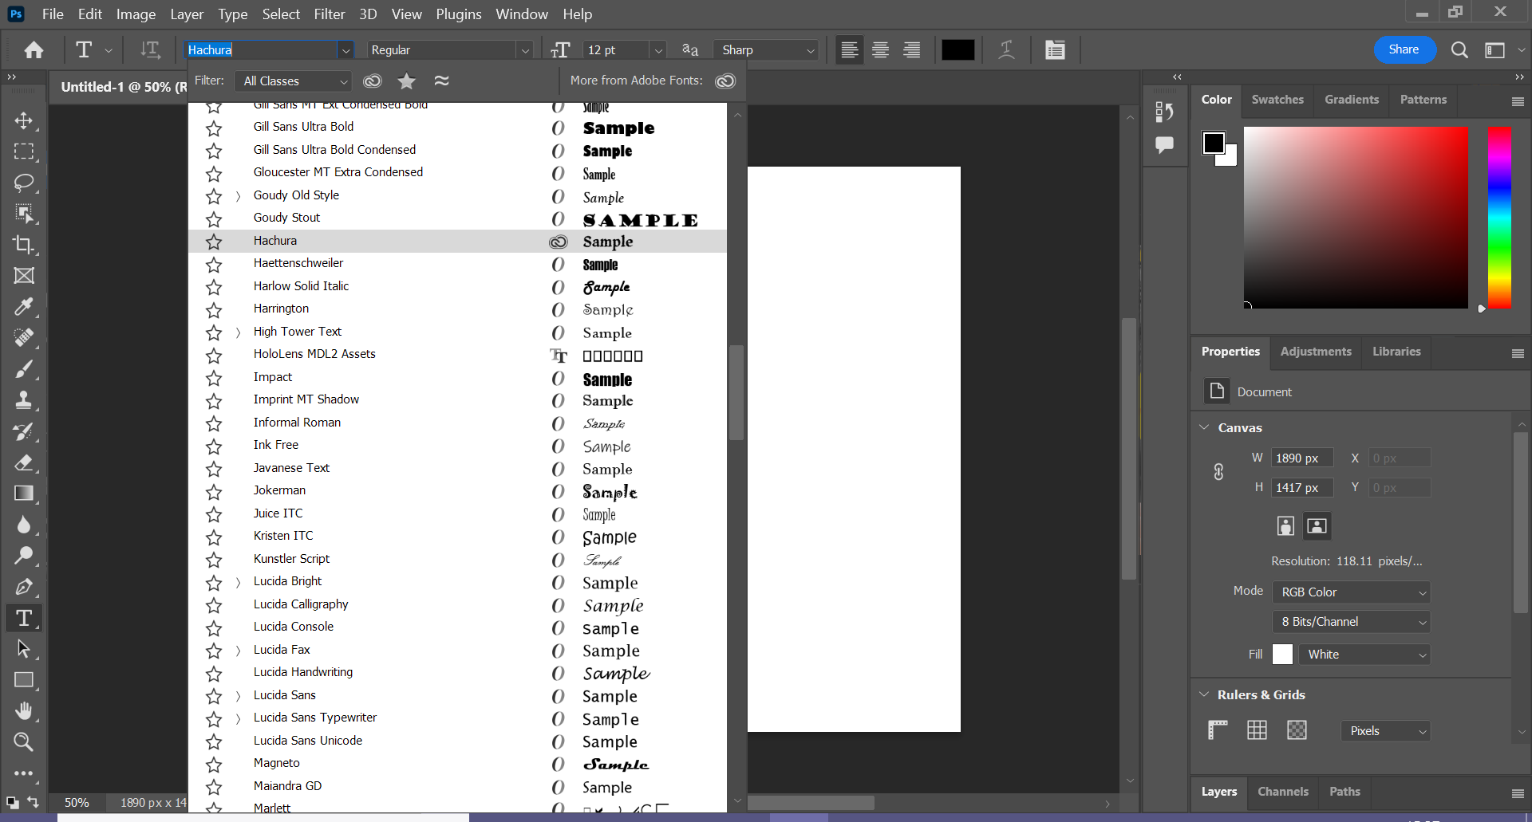This screenshot has height=822, width=1532.
Task: Edit the canvas width value field
Action: [1301, 457]
